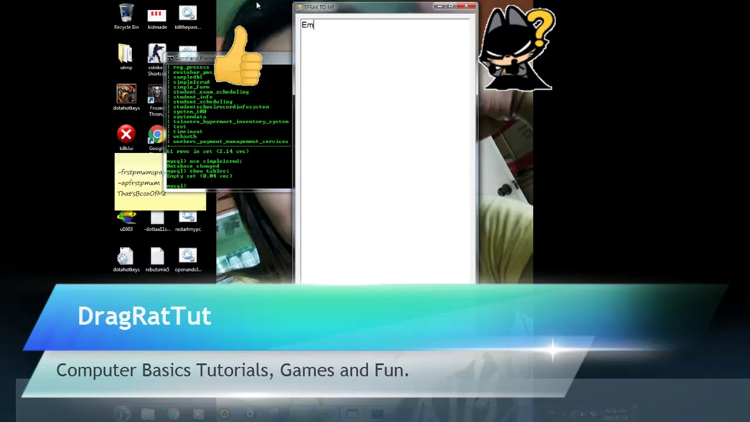
Task: Click the "Empty set (0.04 sec)" output line
Action: coord(200,176)
